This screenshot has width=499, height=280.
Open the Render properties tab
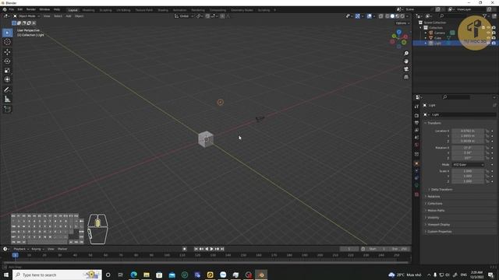coord(416,116)
